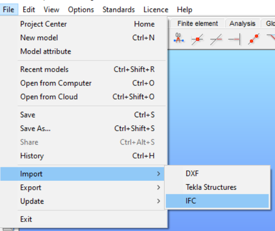Switch to the Analysis tab
The width and height of the screenshot is (275, 231).
(242, 23)
